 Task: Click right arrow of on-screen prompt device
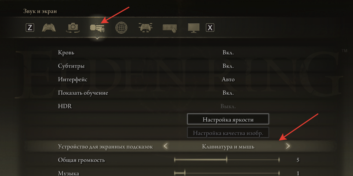pos(288,146)
